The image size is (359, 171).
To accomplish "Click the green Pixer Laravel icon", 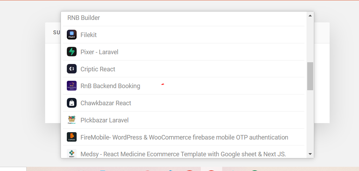I will point(72,51).
